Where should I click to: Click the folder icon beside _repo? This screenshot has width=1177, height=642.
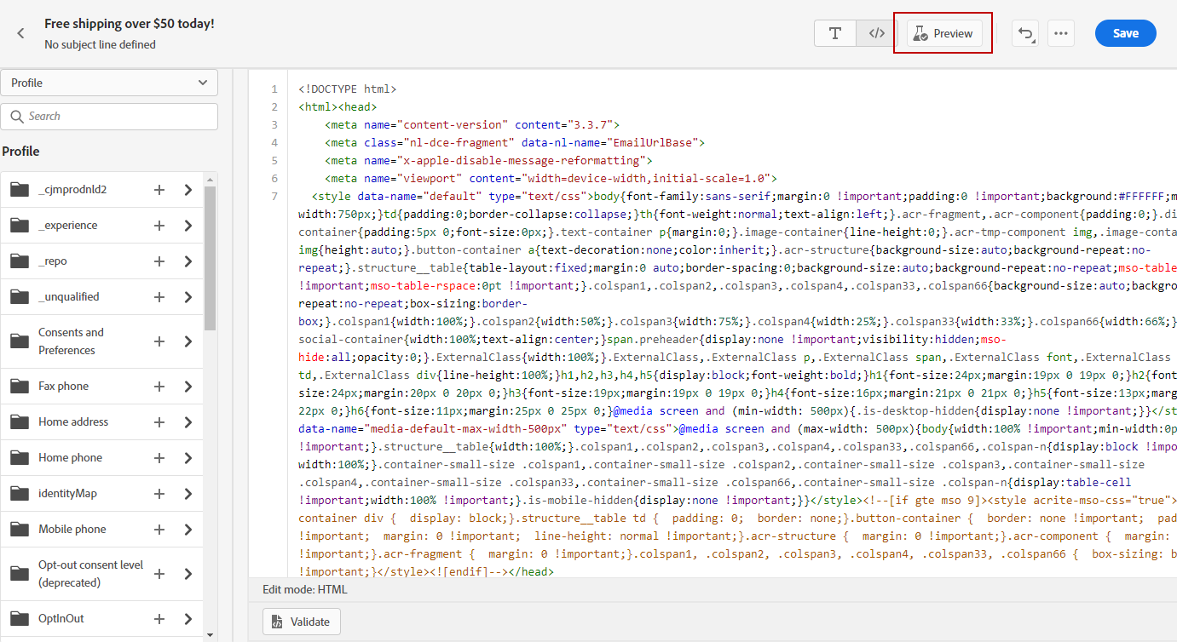coord(20,261)
